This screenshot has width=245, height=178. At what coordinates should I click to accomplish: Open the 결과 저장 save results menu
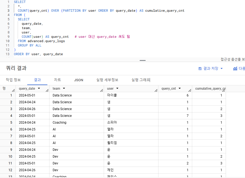pos(210,68)
